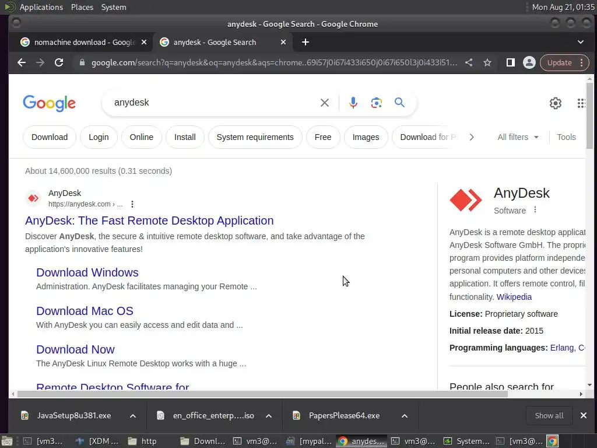Viewport: 597px width, 448px height.
Task: Open the Download Now sitelink
Action: [x=75, y=349]
